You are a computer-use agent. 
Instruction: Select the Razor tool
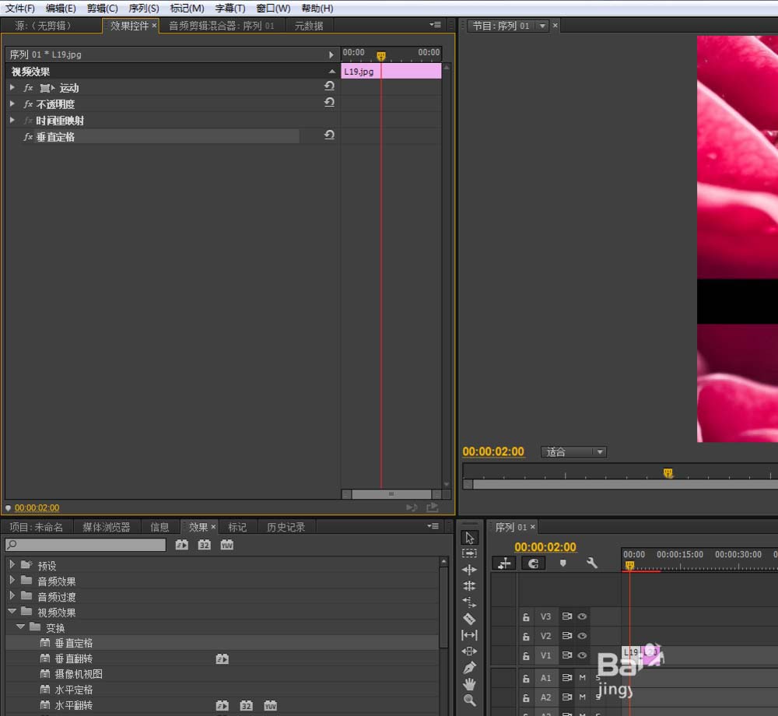point(469,619)
